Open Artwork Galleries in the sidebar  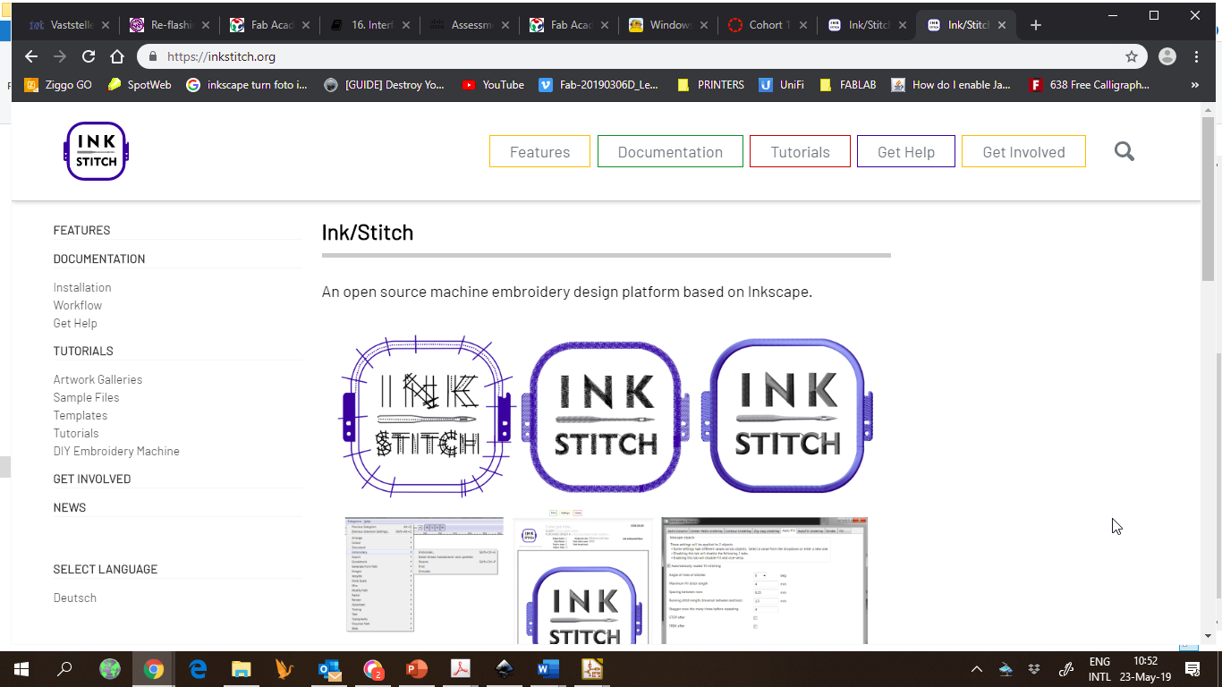click(98, 379)
